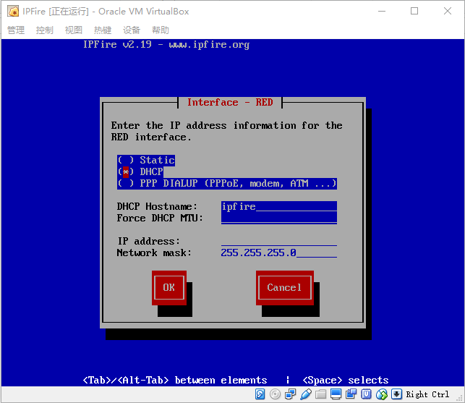
Task: Confirm with the OK button
Action: (x=169, y=287)
